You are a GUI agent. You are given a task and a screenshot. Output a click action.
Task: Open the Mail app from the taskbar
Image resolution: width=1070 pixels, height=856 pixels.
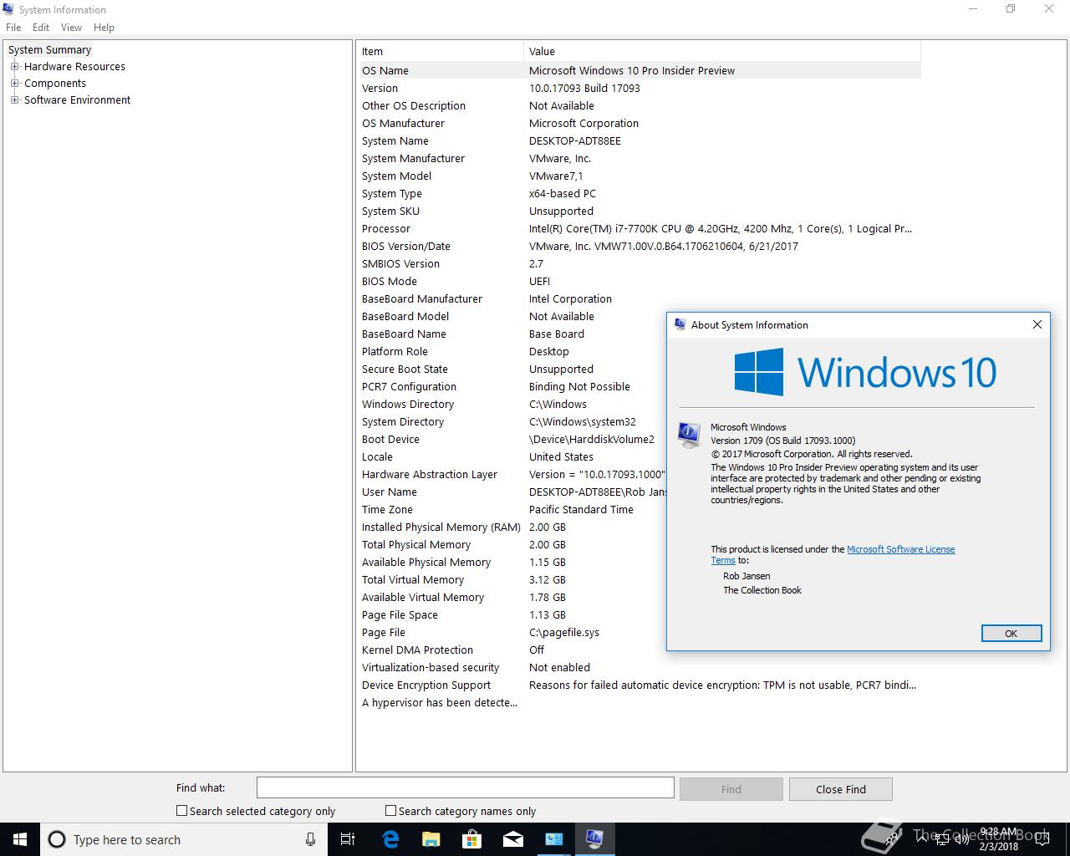513,839
